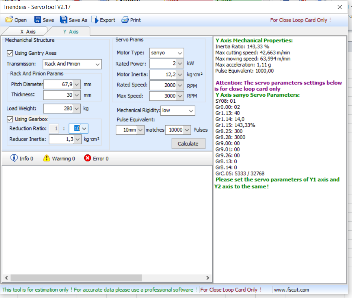This screenshot has width=352, height=298.
Task: Click the Info 0 blue icon
Action: tap(14, 158)
